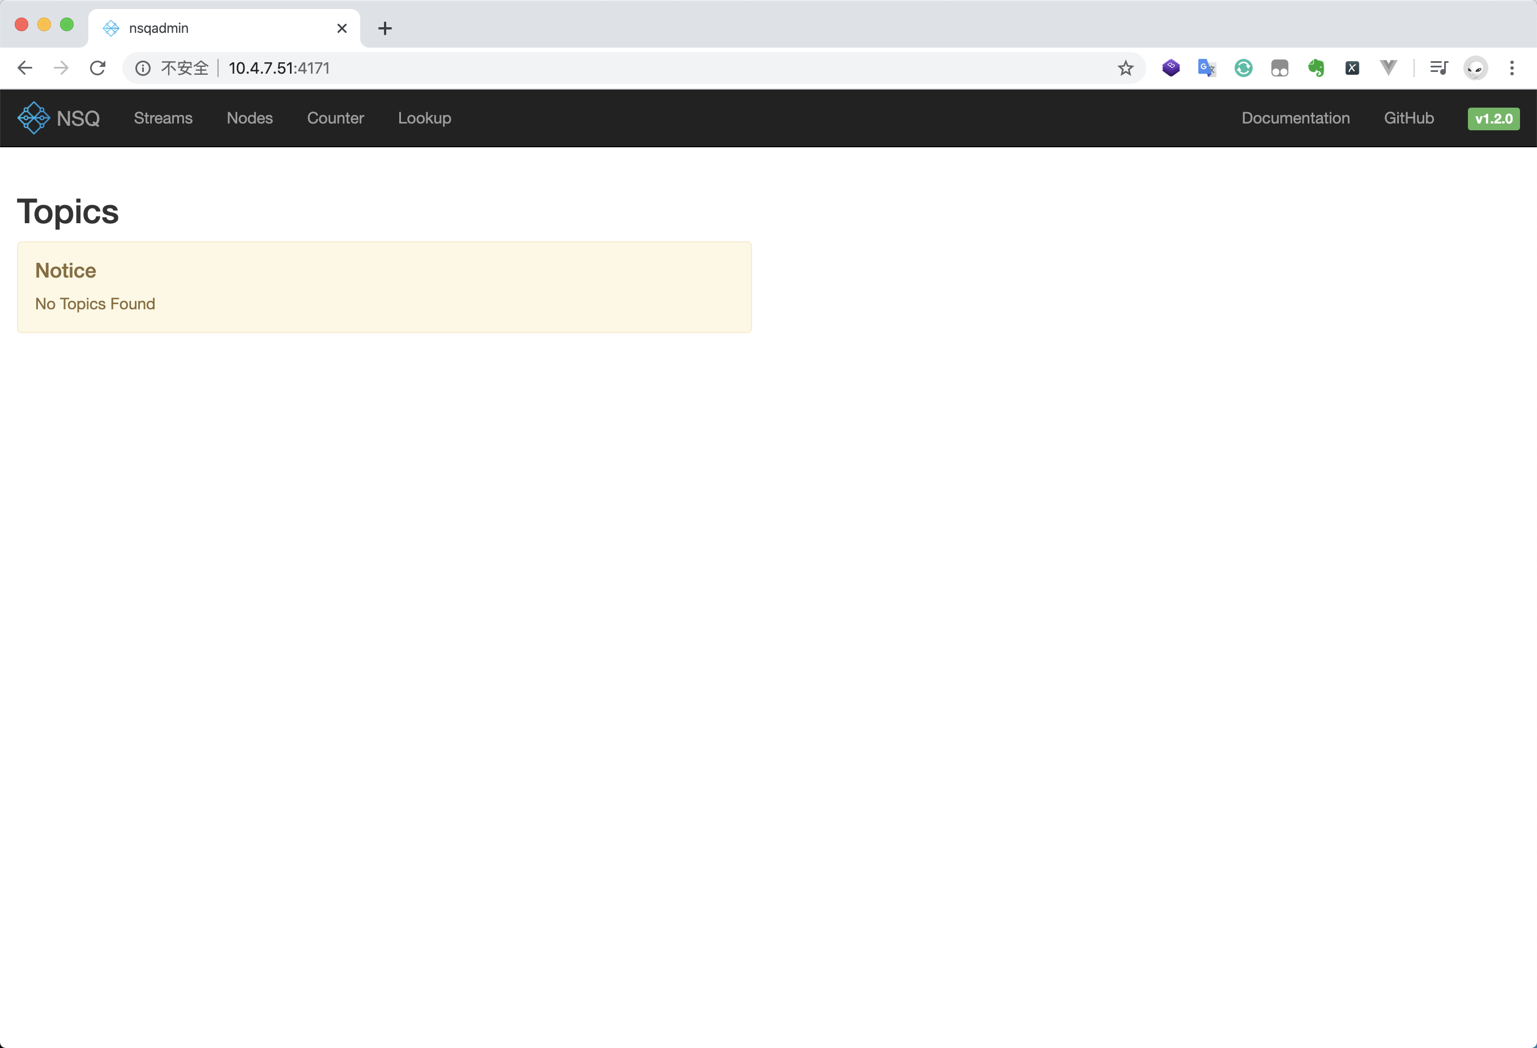Focus the address bar URL field
The height and width of the screenshot is (1048, 1537).
pyautogui.click(x=595, y=68)
